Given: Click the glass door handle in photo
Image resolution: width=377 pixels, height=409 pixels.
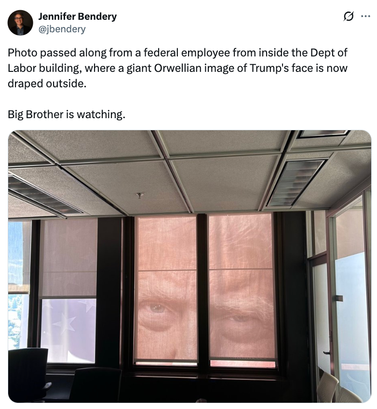Looking at the screenshot, I should 327,353.
